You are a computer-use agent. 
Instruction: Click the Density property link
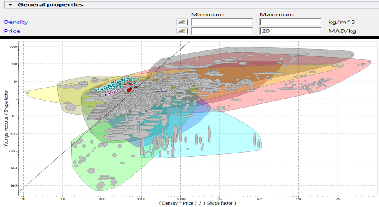coord(16,22)
